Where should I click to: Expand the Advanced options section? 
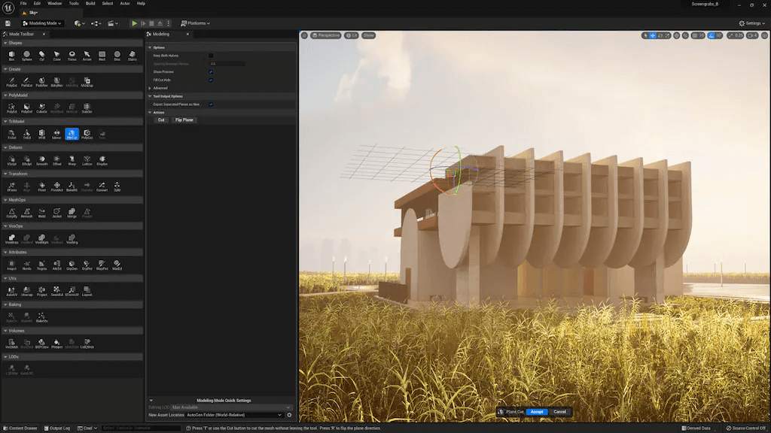[x=160, y=88]
